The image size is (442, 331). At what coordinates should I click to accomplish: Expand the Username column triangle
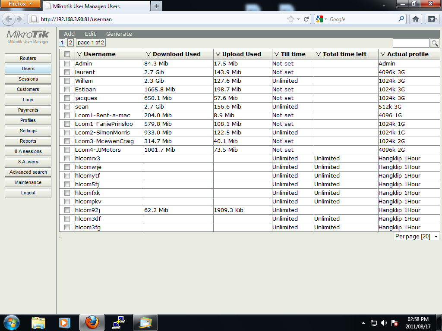[x=79, y=54]
